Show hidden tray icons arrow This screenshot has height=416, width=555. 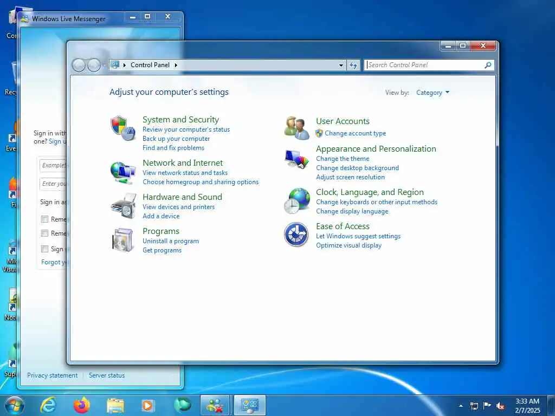pyautogui.click(x=461, y=406)
